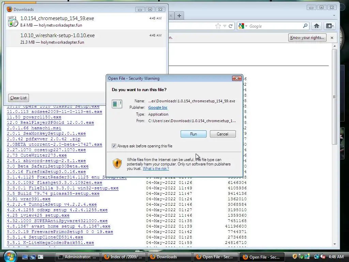
Task: Click the chromesetup installer icon in Downloads
Action: (x=13, y=21)
